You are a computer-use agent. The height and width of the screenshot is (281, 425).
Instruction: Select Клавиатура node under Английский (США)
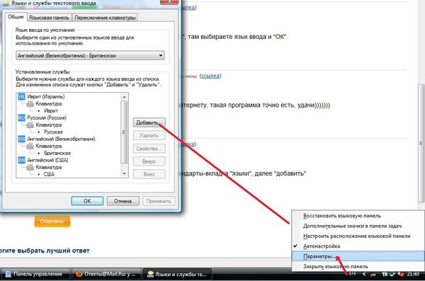[x=49, y=167]
